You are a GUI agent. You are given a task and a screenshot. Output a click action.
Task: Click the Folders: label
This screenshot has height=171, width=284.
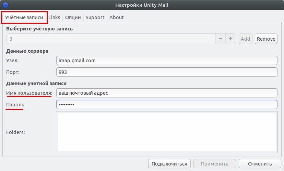pyautogui.click(x=15, y=132)
